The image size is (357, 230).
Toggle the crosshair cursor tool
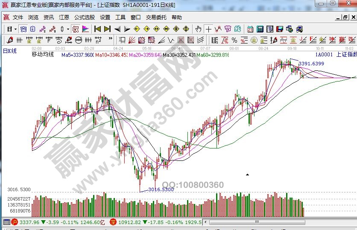tap(208, 29)
